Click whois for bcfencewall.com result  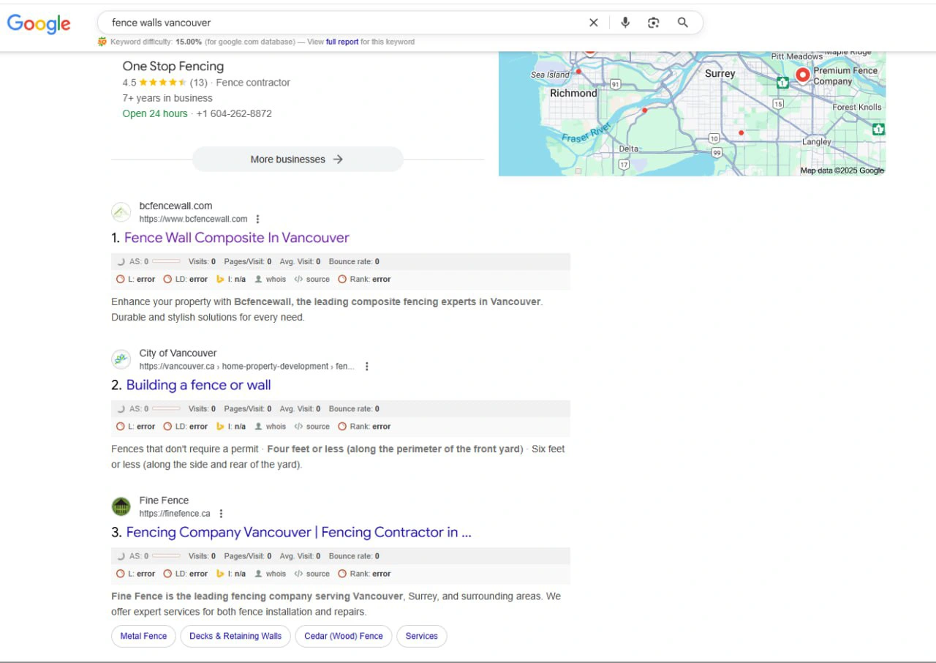click(270, 279)
